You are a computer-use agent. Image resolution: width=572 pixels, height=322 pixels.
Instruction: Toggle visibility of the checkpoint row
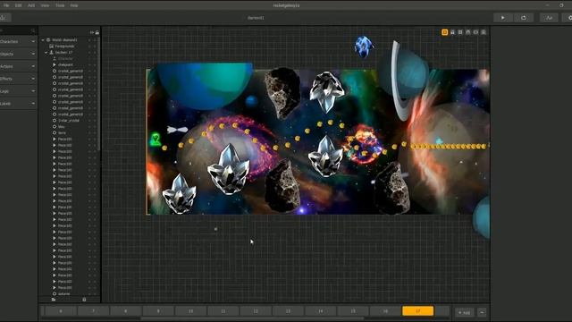[89, 64]
